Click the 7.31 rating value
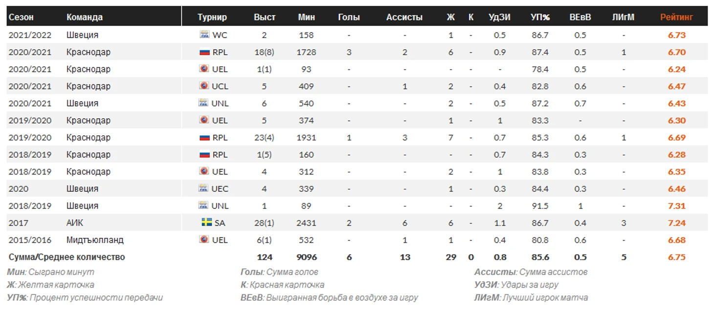This screenshot has height=316, width=714. click(676, 206)
